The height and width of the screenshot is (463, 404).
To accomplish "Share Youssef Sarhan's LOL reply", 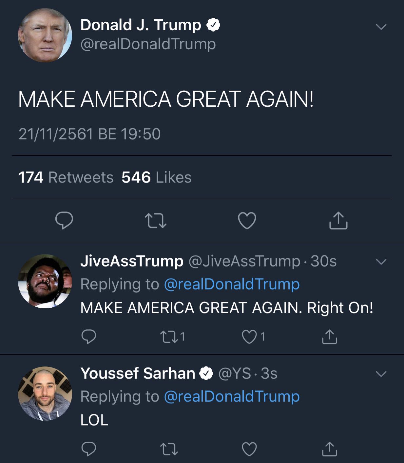I will pyautogui.click(x=329, y=449).
